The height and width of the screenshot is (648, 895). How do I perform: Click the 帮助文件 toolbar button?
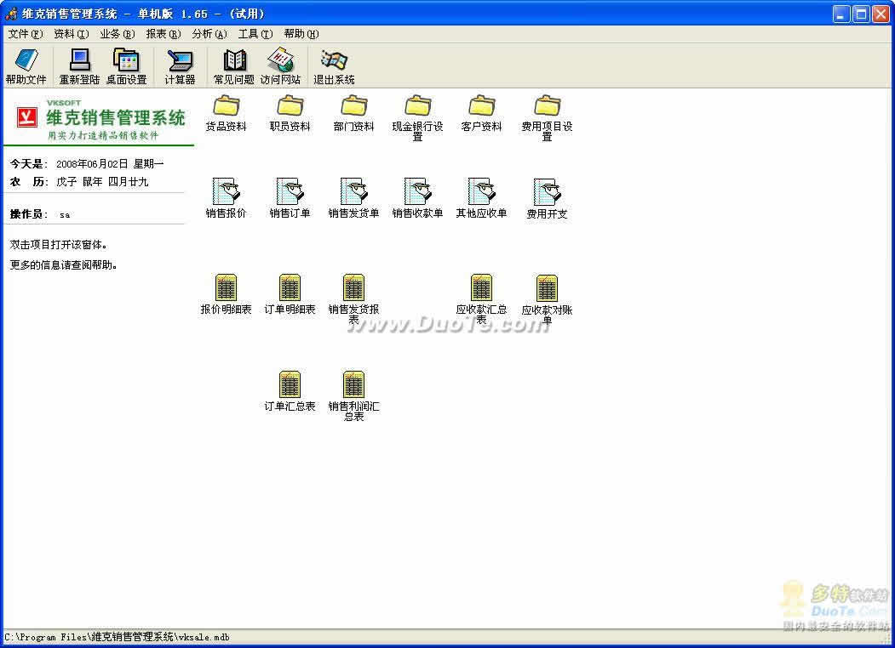[x=26, y=66]
